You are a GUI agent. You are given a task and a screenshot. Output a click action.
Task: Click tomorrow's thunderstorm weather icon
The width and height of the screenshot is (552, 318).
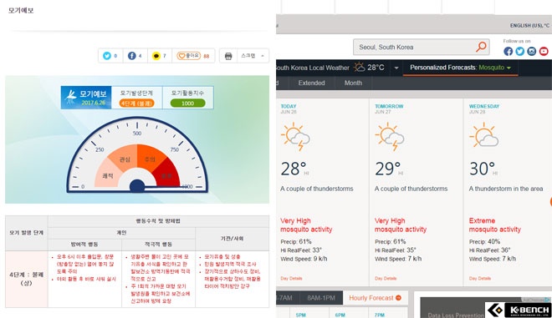(390, 136)
